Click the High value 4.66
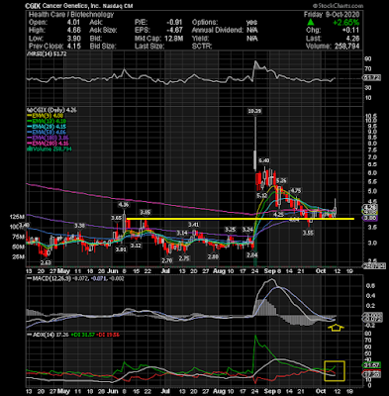 point(73,30)
